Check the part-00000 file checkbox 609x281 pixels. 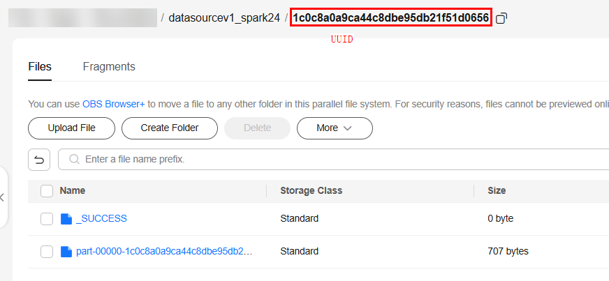pyautogui.click(x=47, y=252)
